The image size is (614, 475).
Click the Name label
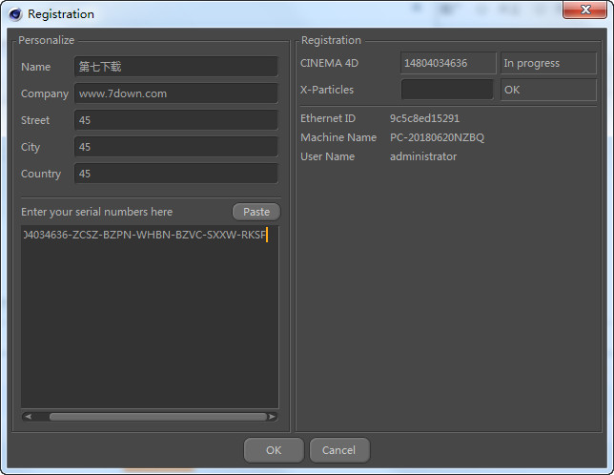click(x=35, y=67)
